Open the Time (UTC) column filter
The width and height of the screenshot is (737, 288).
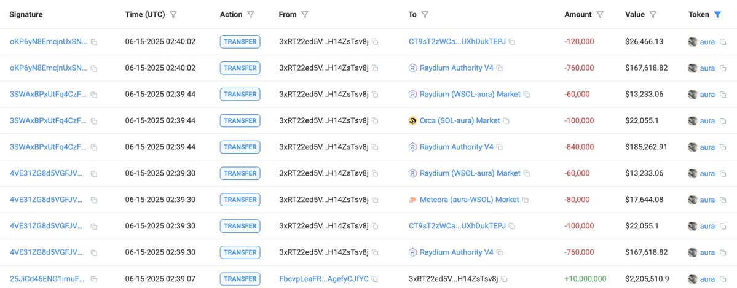pos(173,15)
